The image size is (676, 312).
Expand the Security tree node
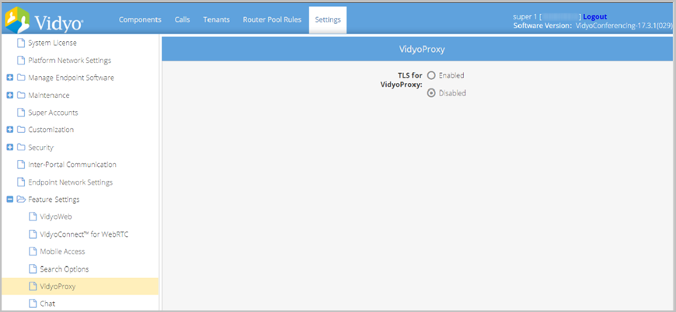(x=9, y=147)
